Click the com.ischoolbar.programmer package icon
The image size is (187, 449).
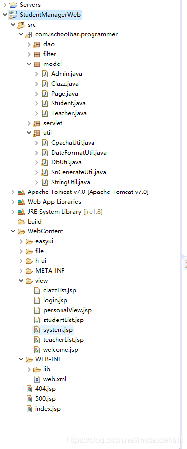[29, 34]
